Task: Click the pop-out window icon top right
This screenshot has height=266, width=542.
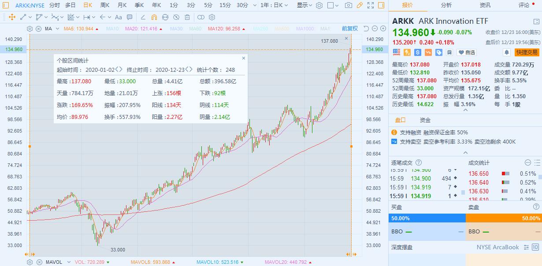Action: (536, 21)
